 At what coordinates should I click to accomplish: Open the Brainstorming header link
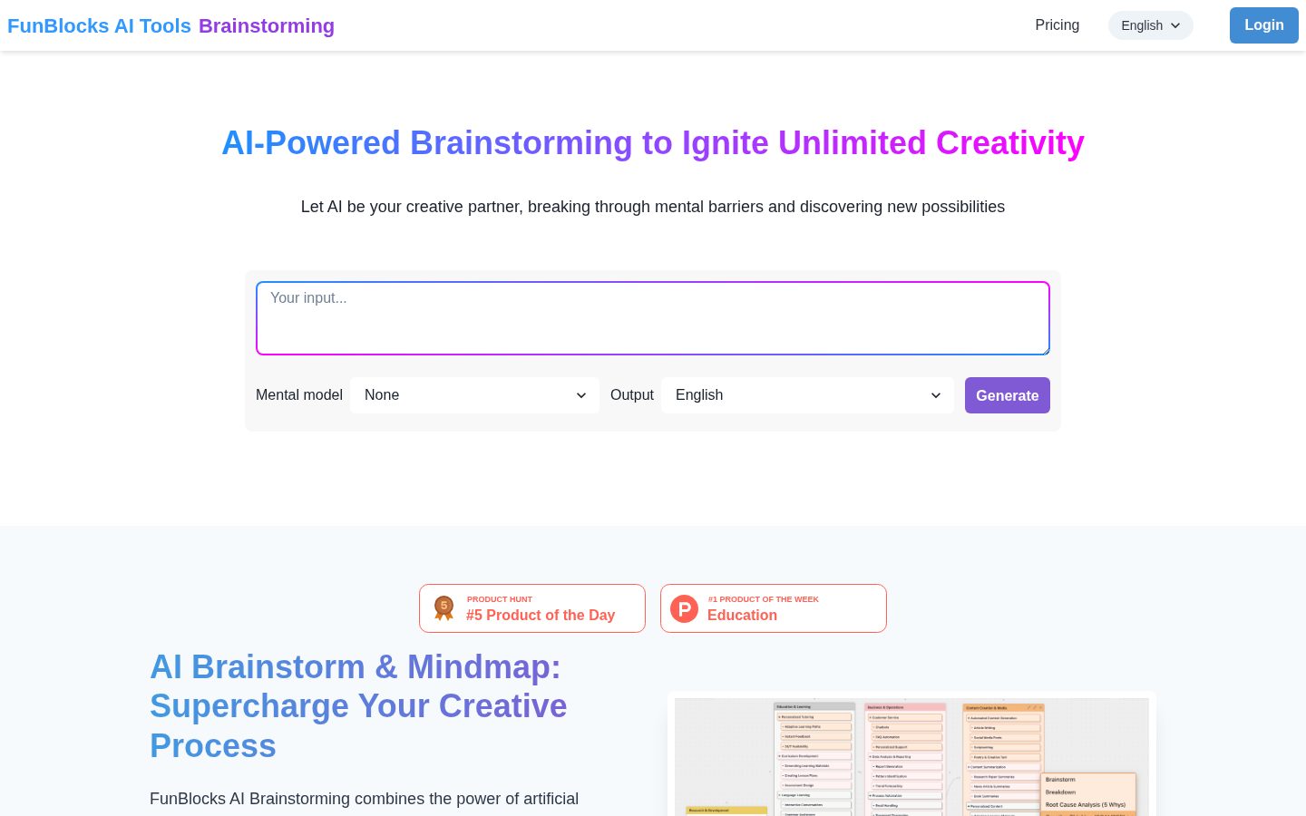tap(267, 26)
